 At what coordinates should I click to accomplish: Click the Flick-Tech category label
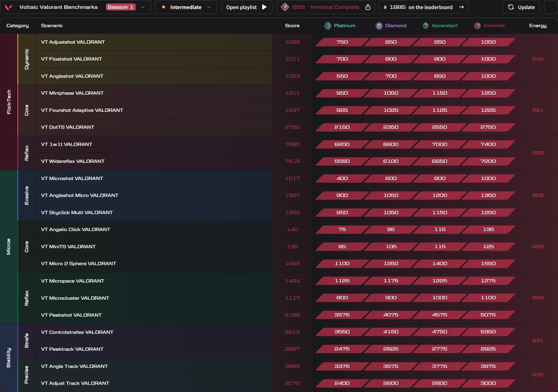click(x=9, y=102)
